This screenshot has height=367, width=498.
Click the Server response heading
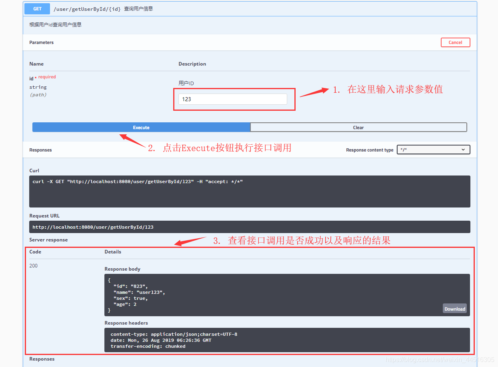tap(48, 240)
